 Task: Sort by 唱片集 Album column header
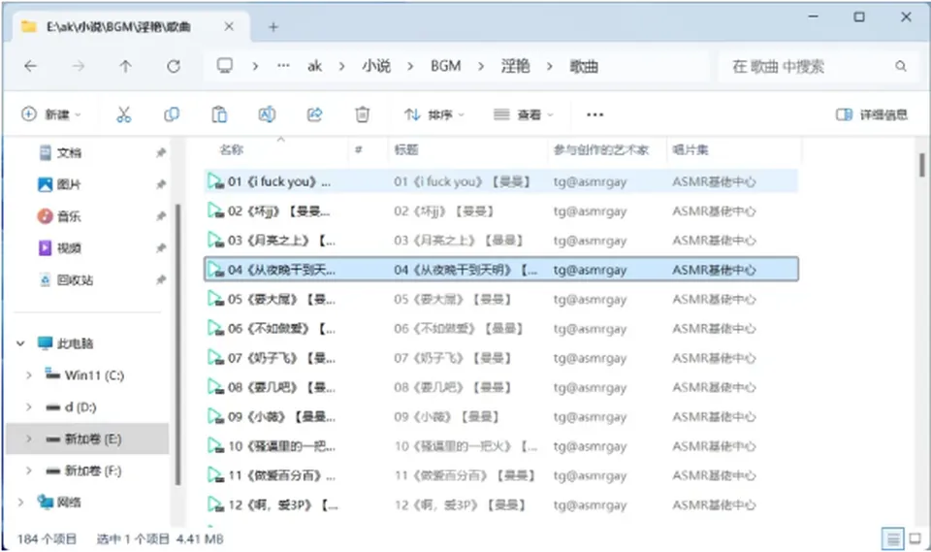(x=690, y=149)
